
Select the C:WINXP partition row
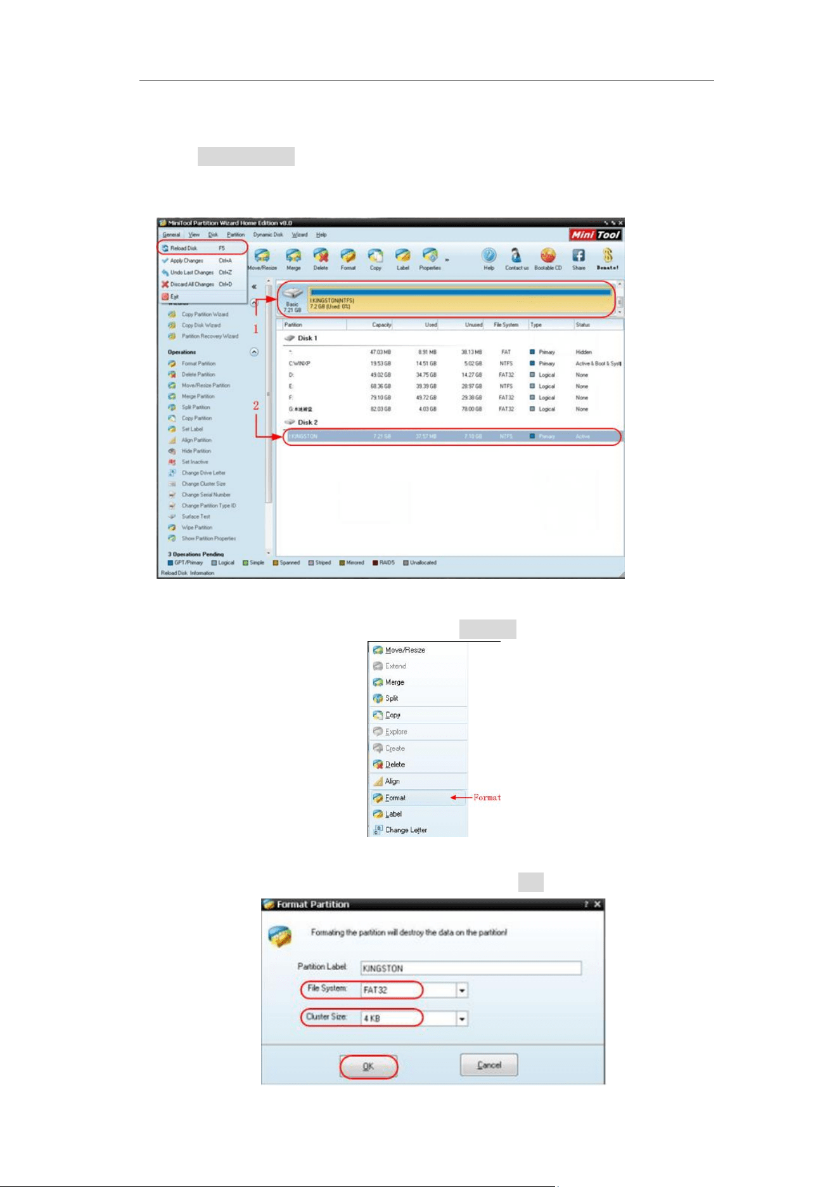click(452, 364)
